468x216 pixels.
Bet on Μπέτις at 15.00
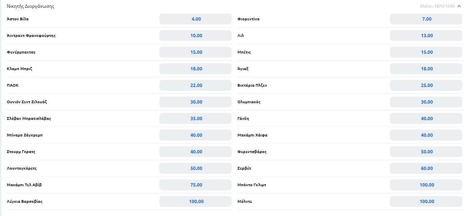(426, 52)
